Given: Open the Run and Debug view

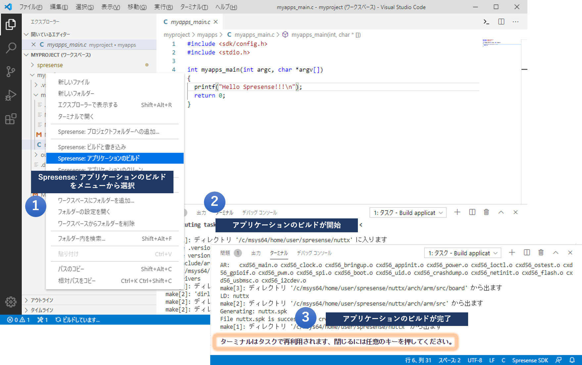Looking at the screenshot, I should 11,95.
